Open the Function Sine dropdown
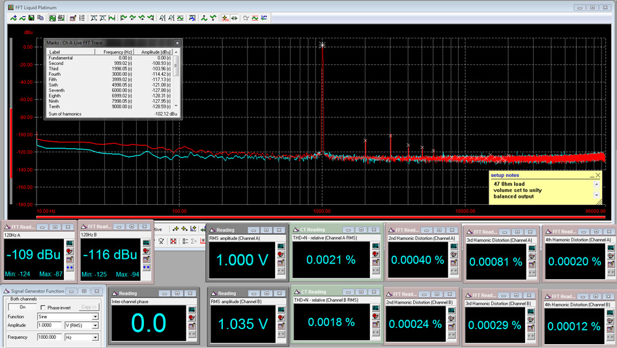The image size is (617, 348). pos(95,317)
